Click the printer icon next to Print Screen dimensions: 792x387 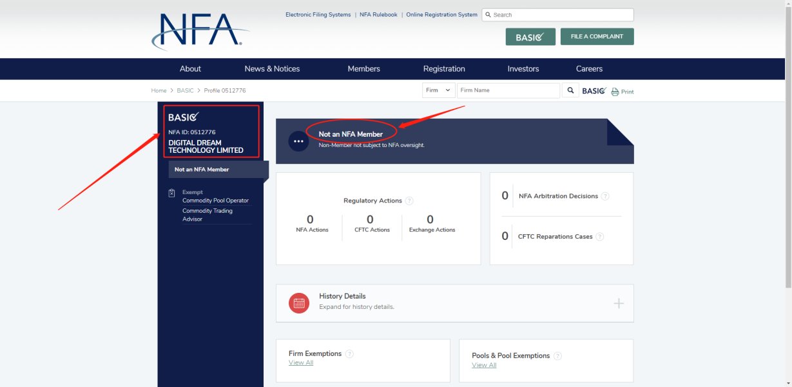615,92
